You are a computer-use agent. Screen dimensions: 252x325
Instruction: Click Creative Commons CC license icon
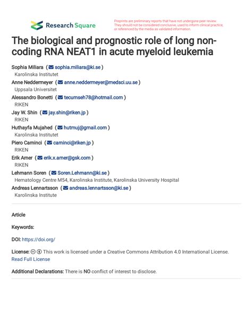point(33,252)
